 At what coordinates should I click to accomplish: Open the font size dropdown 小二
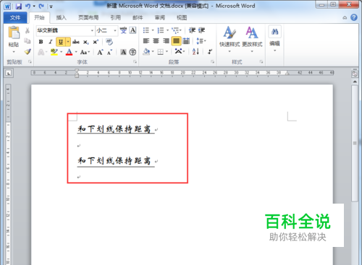(115, 30)
